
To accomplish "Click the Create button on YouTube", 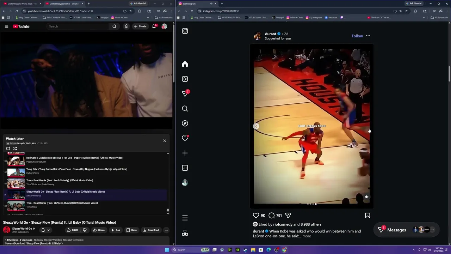I will (x=140, y=26).
